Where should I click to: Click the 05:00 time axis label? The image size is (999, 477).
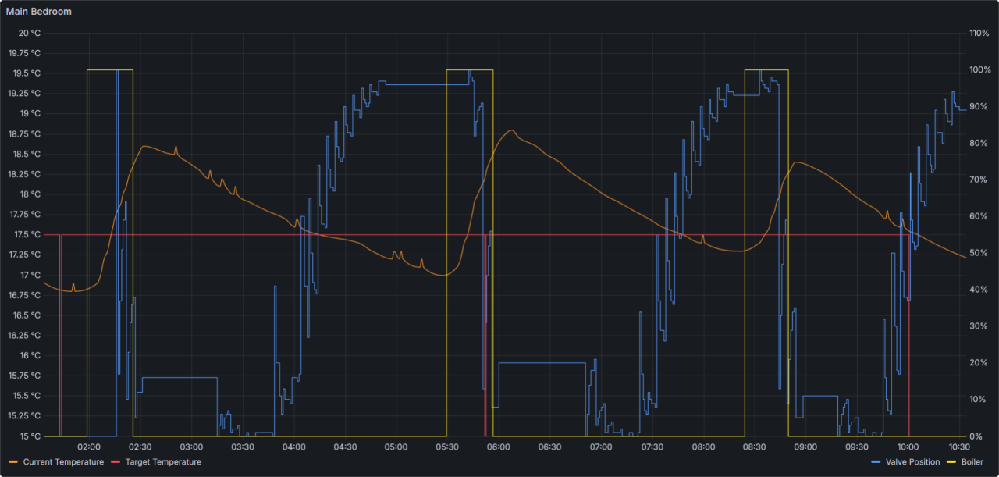pyautogui.click(x=396, y=447)
